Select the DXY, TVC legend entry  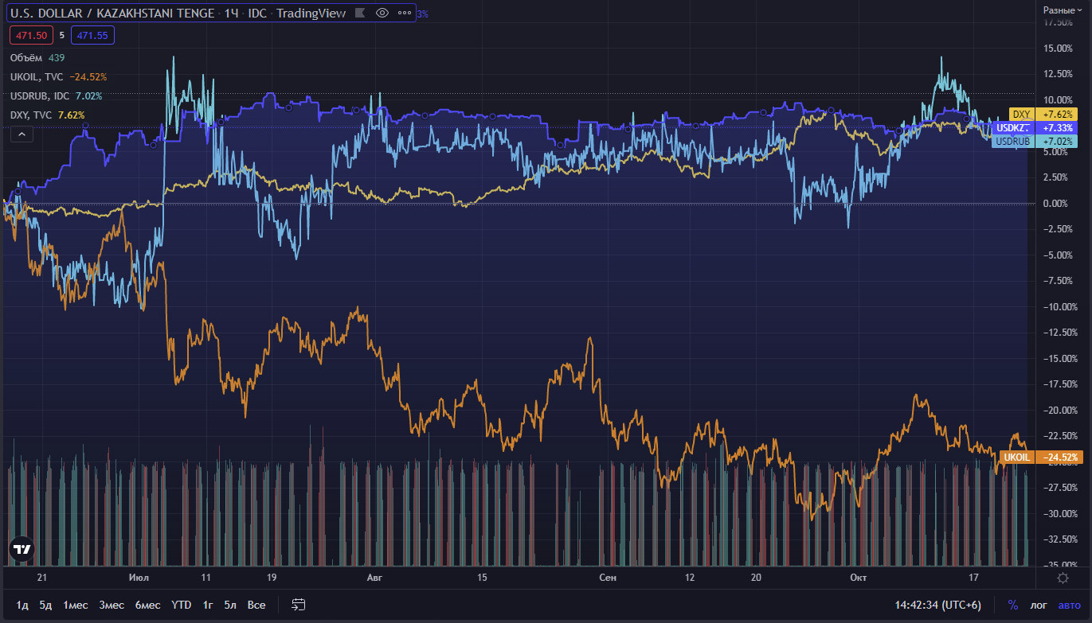(x=31, y=115)
